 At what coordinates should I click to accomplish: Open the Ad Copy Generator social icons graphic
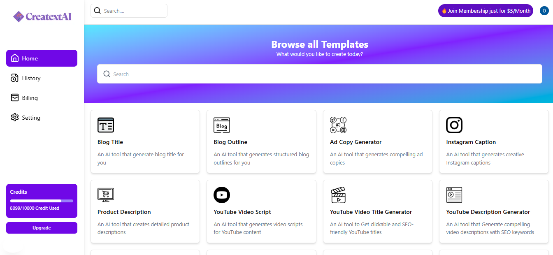(338, 125)
